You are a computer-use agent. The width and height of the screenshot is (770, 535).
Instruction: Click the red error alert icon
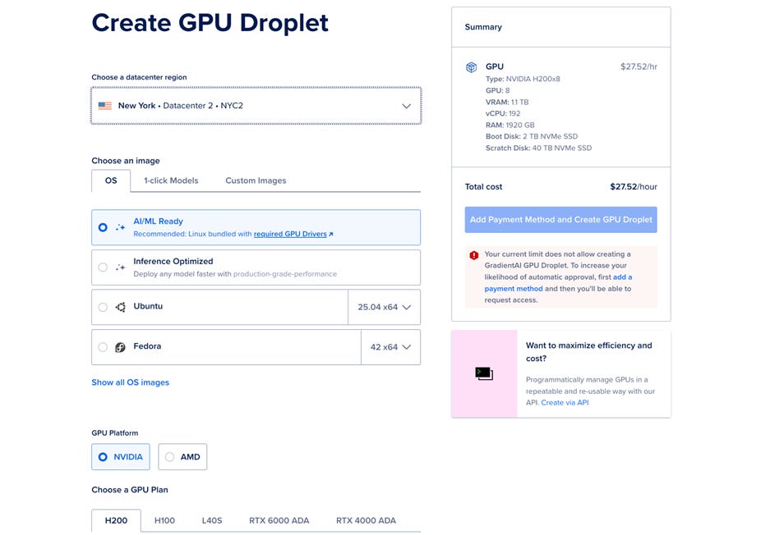pos(474,255)
